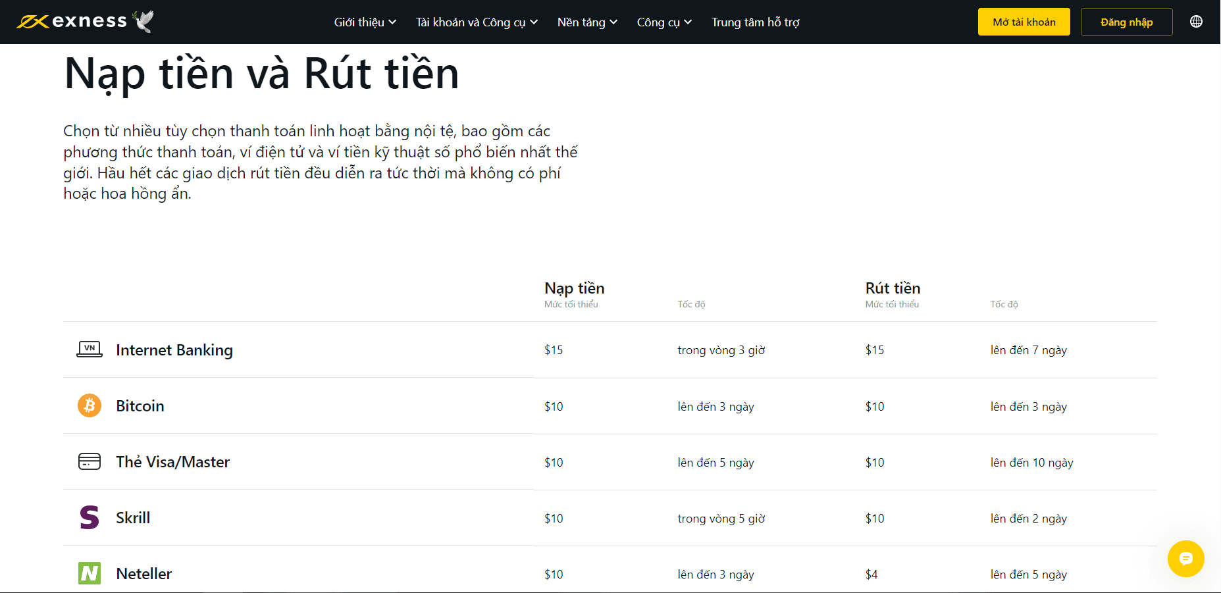Click Visa/Master withdrawal 'lên đến 10 ngày'
This screenshot has width=1221, height=593.
coord(1031,463)
